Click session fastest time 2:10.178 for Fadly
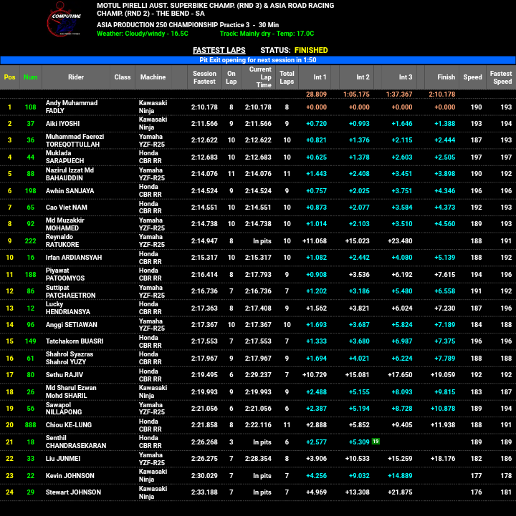Viewport: 516px width, 516px height. click(x=204, y=107)
